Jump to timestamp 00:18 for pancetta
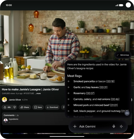Image resolution: width=134 pixels, height=139 pixels. click(x=110, y=81)
